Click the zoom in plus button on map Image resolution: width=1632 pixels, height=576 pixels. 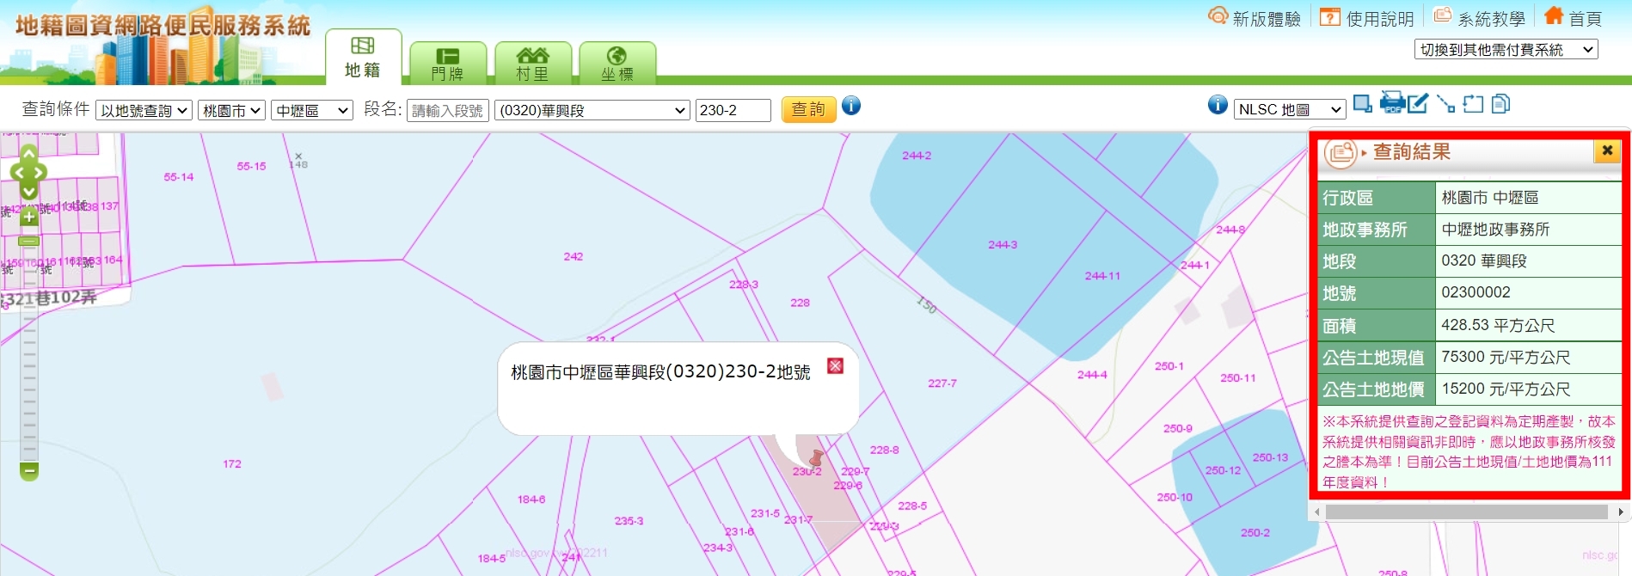(x=28, y=217)
